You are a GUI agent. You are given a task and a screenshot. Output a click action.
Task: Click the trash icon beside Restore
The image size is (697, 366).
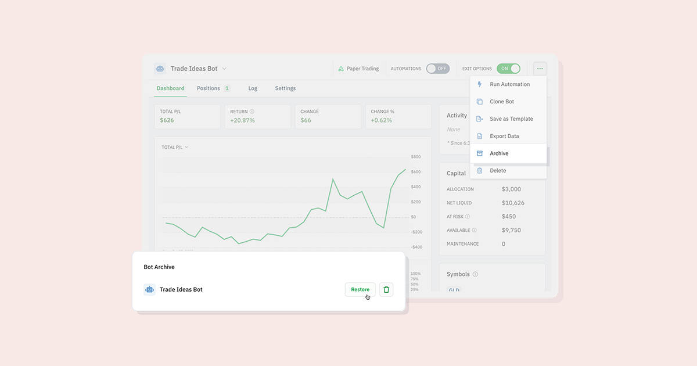tap(386, 289)
